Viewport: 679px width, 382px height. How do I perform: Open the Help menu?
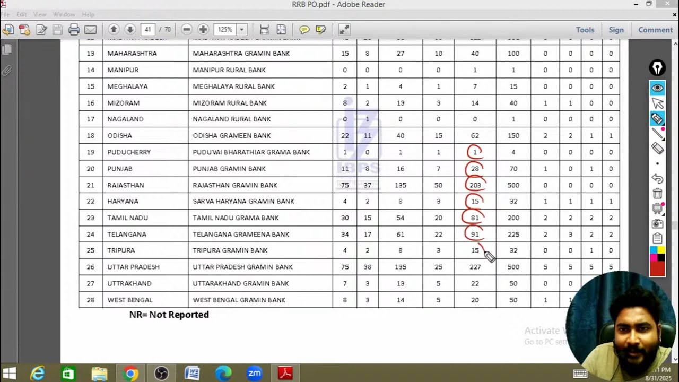[88, 14]
